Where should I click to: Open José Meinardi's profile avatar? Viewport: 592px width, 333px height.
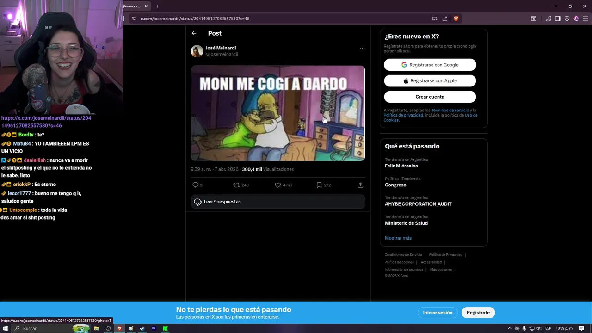tap(197, 51)
